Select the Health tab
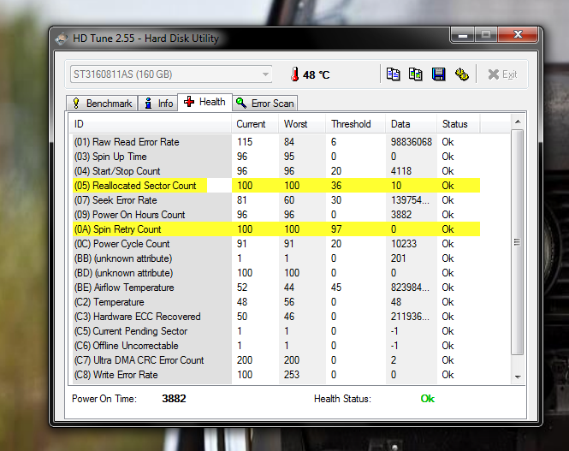Viewport: 569px width, 451px height. coord(204,102)
